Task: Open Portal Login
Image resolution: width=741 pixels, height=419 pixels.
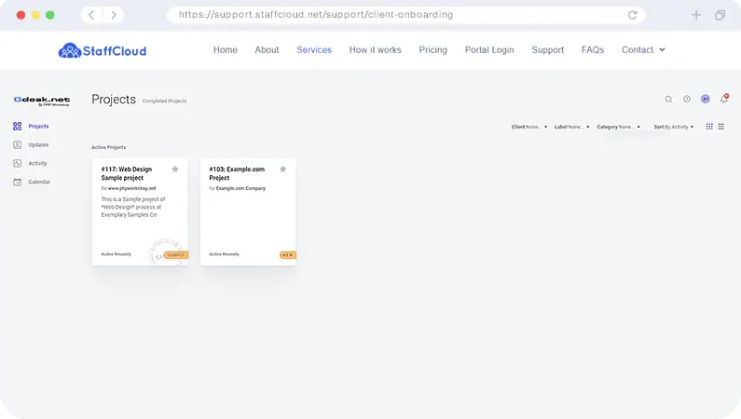Action: coord(489,50)
